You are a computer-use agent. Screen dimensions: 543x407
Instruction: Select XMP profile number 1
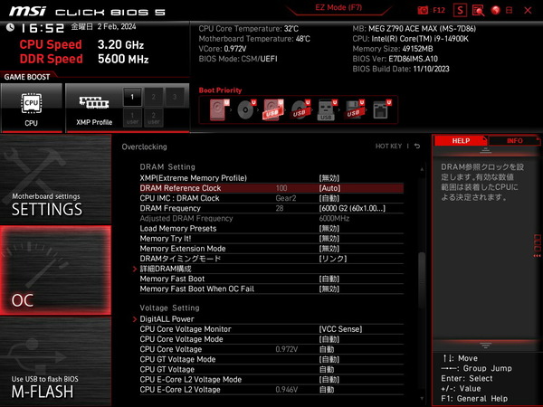[x=131, y=95]
